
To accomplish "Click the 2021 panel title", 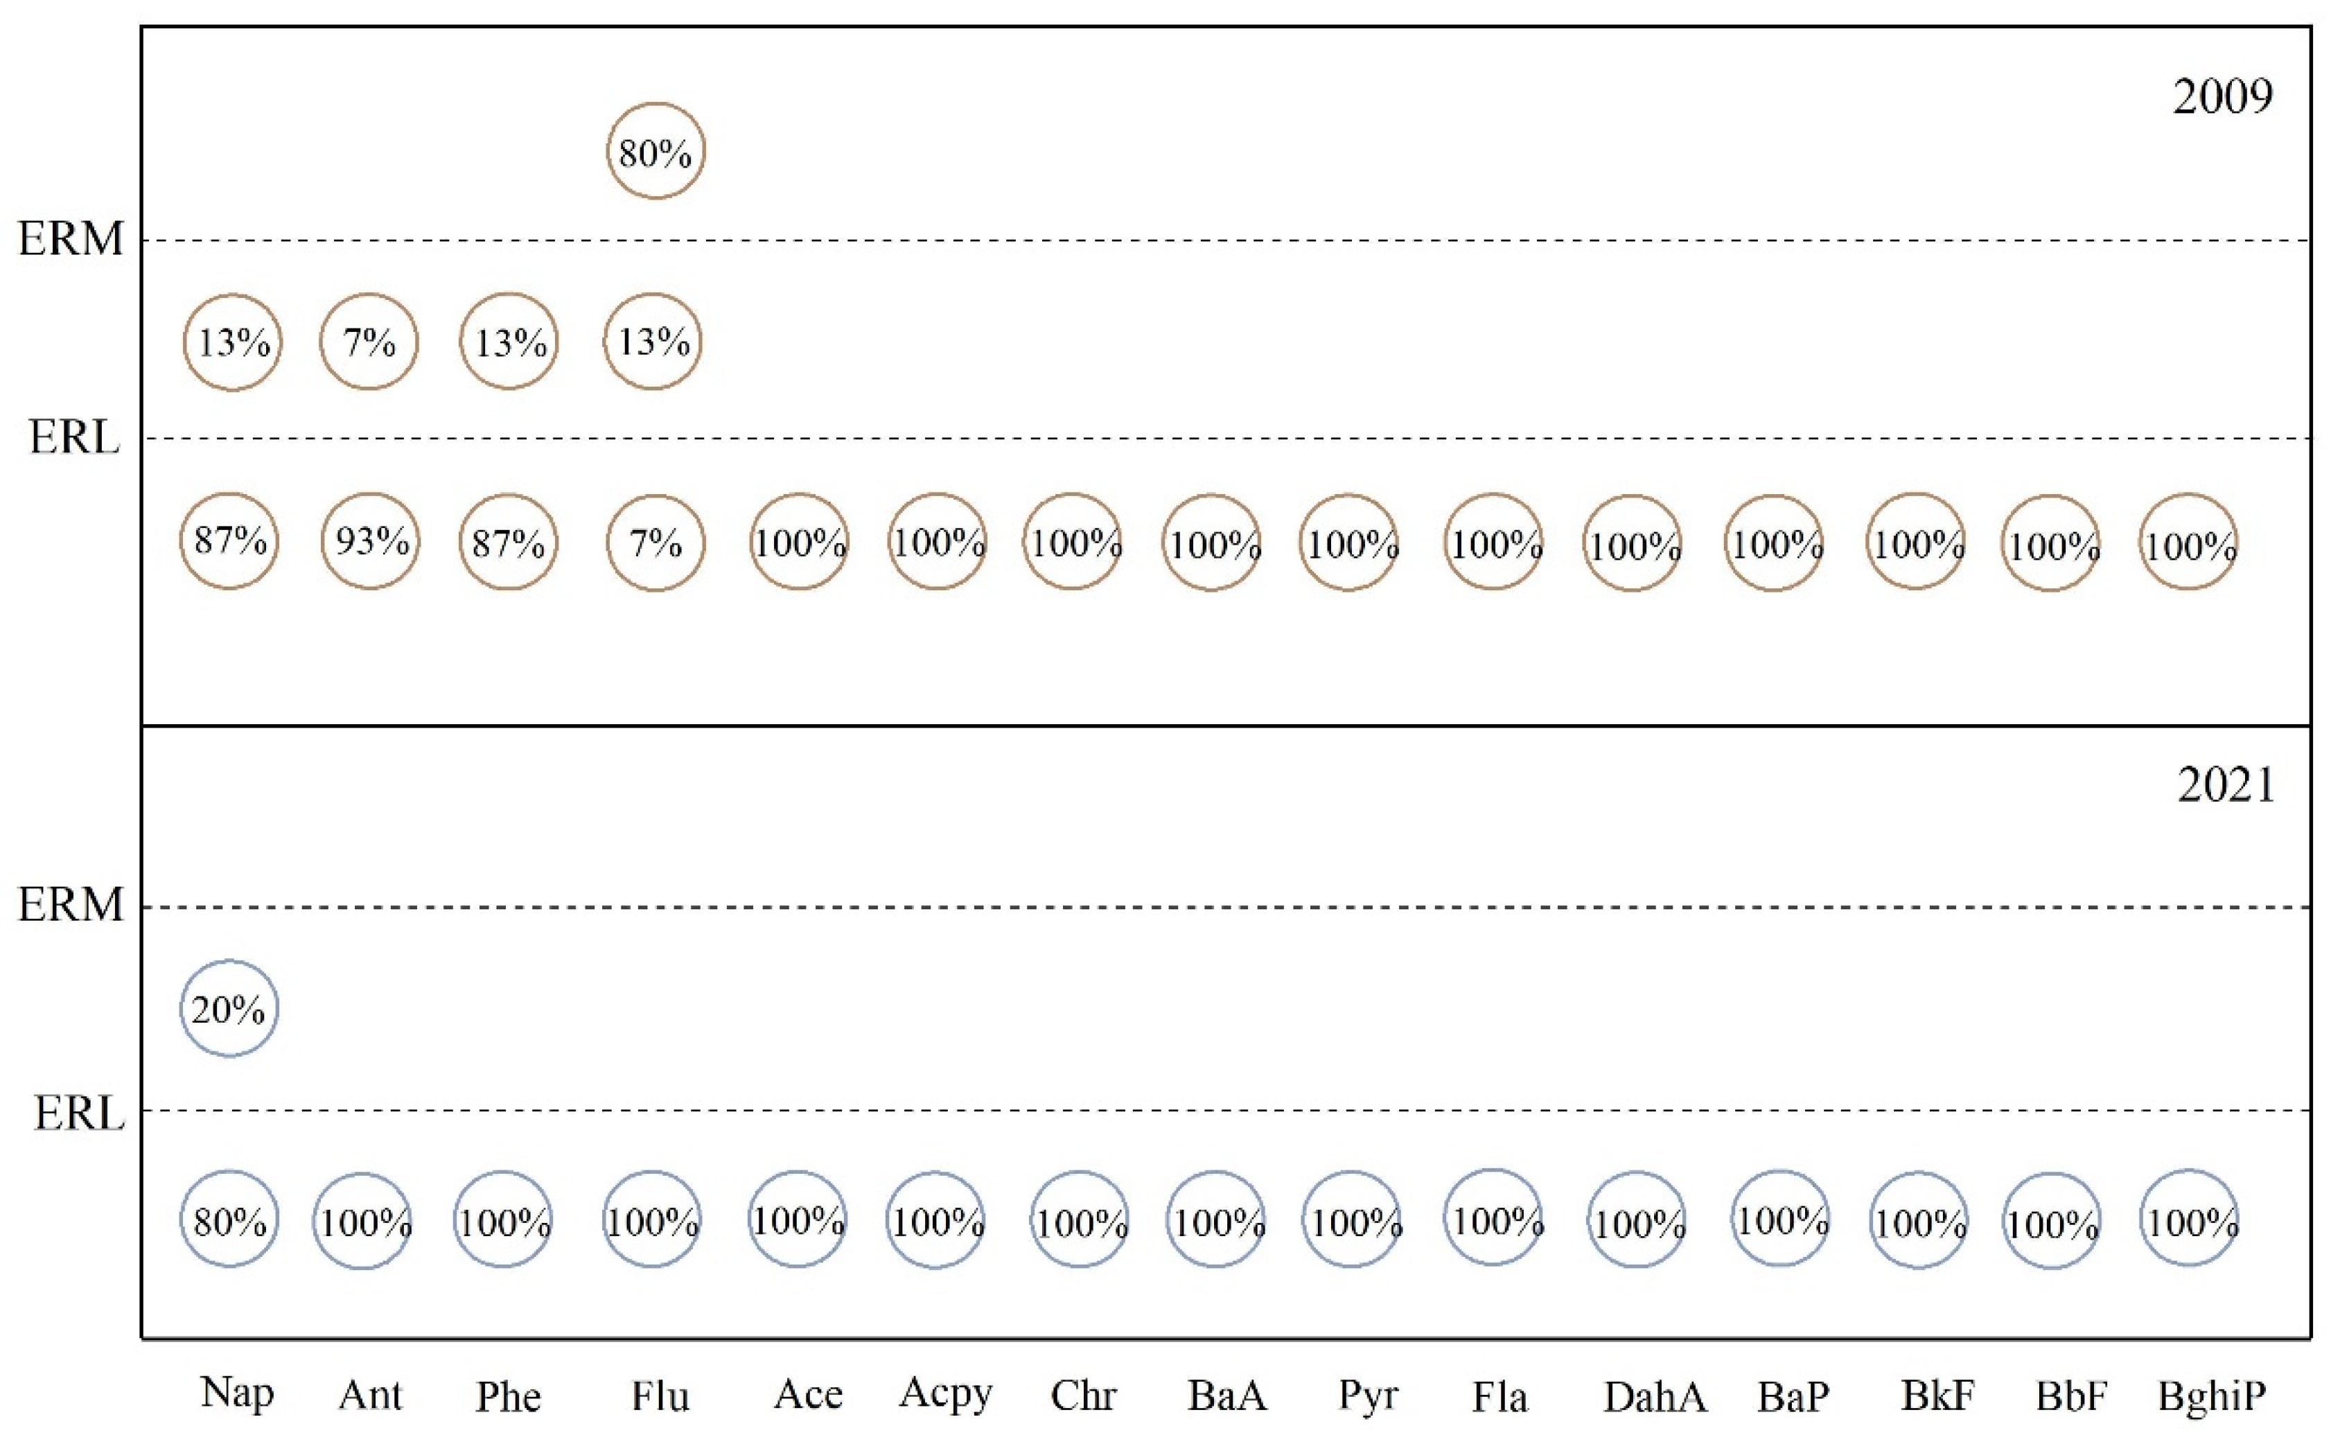I will [2226, 786].
